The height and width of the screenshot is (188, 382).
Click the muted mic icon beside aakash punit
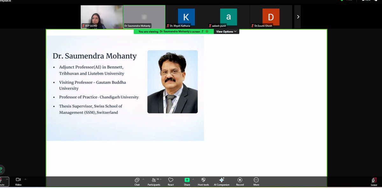click(210, 26)
